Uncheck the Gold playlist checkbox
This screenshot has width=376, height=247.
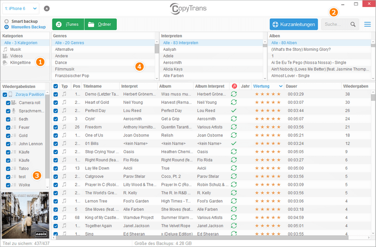(x=8, y=136)
